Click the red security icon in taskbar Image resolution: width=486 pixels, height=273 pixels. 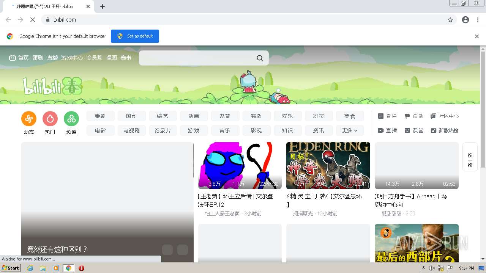pyautogui.click(x=81, y=268)
